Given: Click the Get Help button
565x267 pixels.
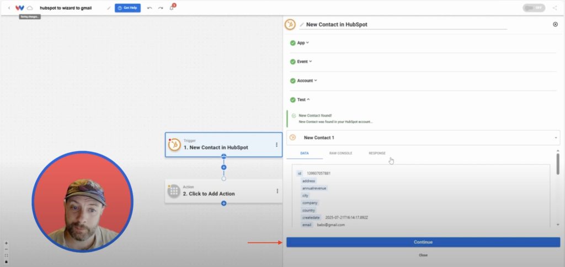Looking at the screenshot, I should [x=127, y=8].
